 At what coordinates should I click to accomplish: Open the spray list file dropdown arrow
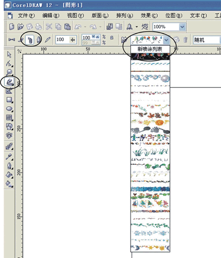pyautogui.click(x=166, y=40)
